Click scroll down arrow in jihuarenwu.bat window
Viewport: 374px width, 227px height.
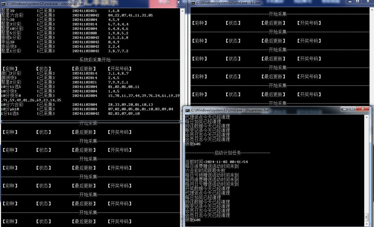coord(366,224)
